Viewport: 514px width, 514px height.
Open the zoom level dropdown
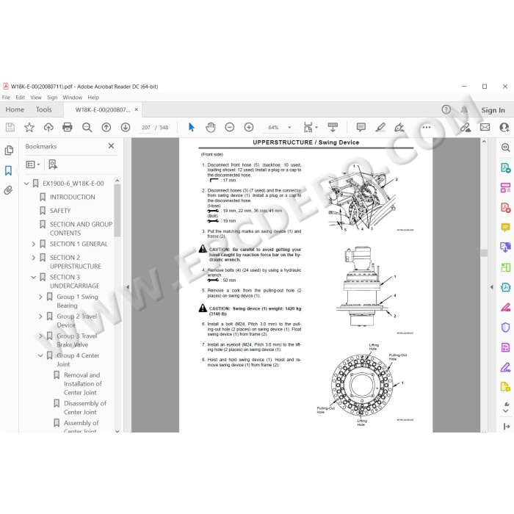289,127
